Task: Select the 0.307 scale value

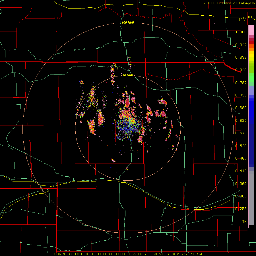Action: point(241,196)
